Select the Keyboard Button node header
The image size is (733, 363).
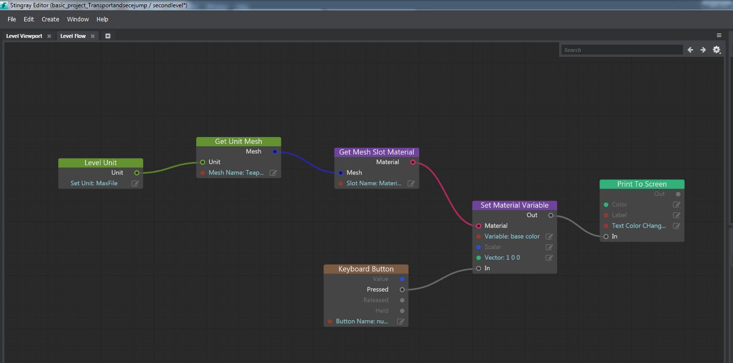point(366,269)
